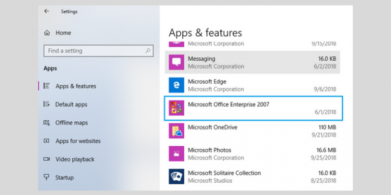The height and width of the screenshot is (195, 391).
Task: Select the Microsoft Photos entry title
Action: point(209,150)
